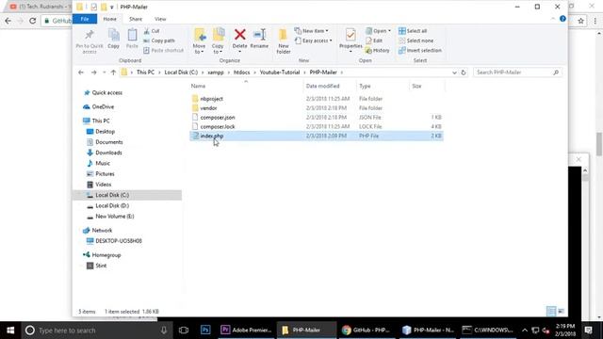Click History in the Open group
The image size is (603, 339).
[377, 50]
